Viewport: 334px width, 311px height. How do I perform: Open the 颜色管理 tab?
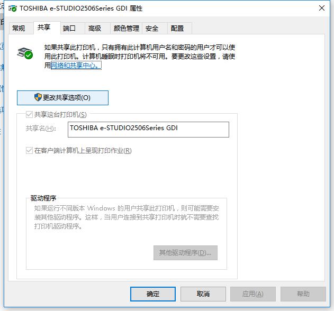tap(127, 29)
